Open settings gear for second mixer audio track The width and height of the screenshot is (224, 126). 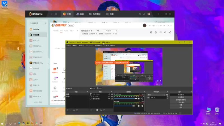(142, 106)
